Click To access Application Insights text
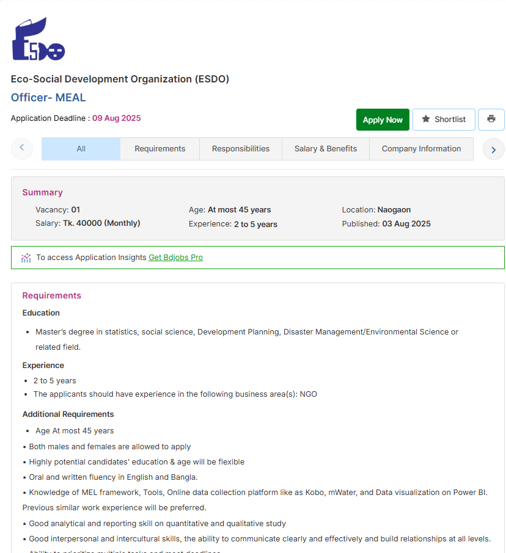Viewport: 506px width, 553px height. click(x=91, y=258)
